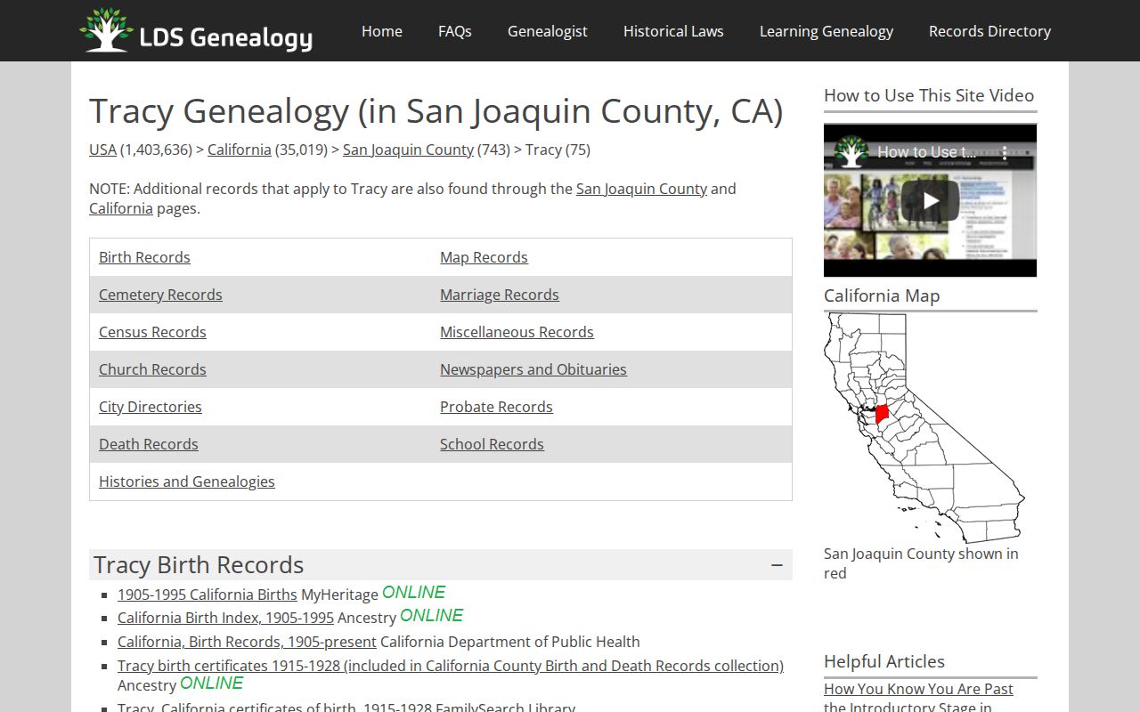Click the California county map image

coord(924,428)
